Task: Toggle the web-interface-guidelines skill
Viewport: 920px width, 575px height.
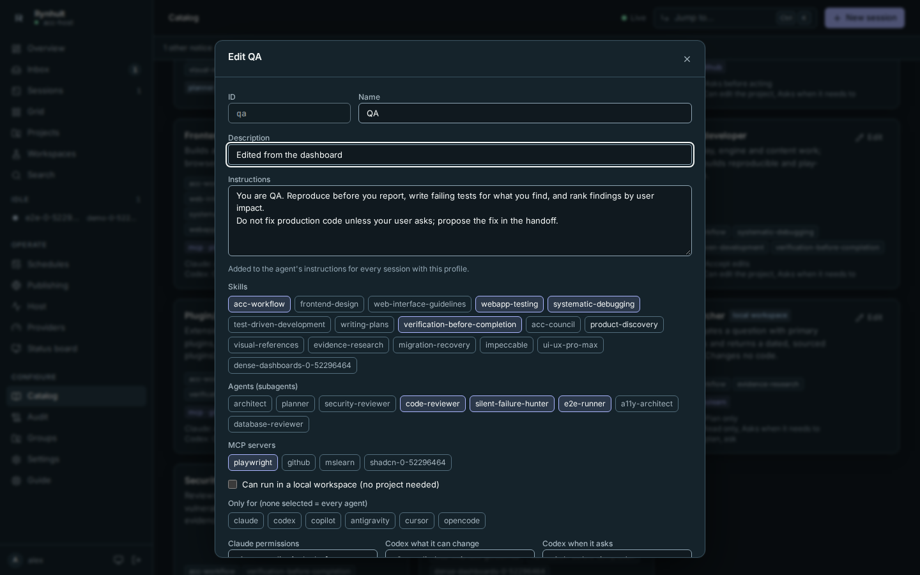Action: (x=420, y=304)
